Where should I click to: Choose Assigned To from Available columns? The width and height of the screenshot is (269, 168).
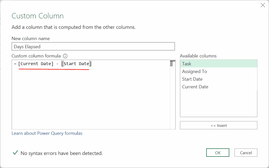pyautogui.click(x=219, y=71)
